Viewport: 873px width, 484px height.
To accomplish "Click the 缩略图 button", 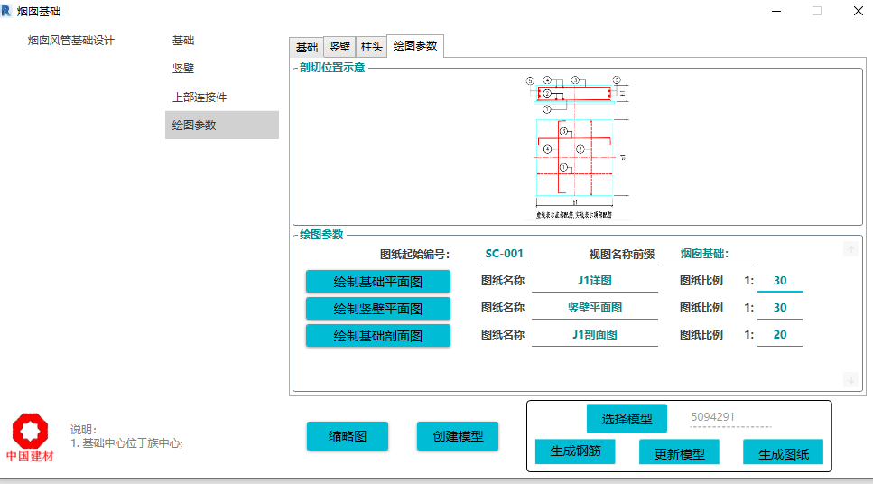I will point(348,436).
